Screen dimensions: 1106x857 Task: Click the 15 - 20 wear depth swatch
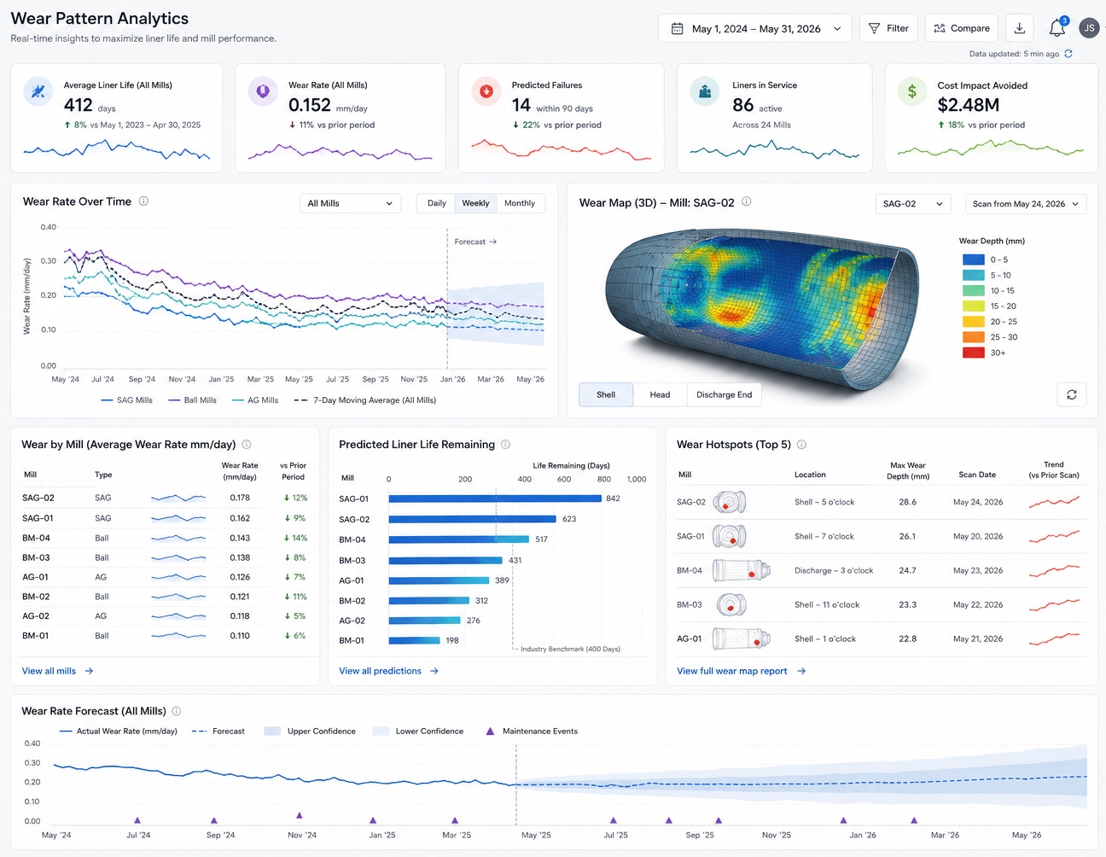coord(974,306)
